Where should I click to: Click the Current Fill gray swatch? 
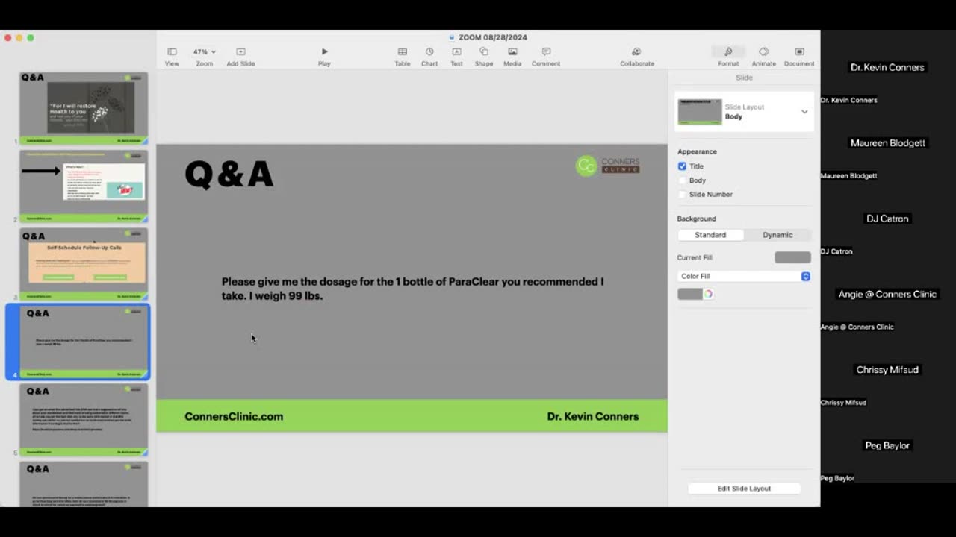[792, 257]
